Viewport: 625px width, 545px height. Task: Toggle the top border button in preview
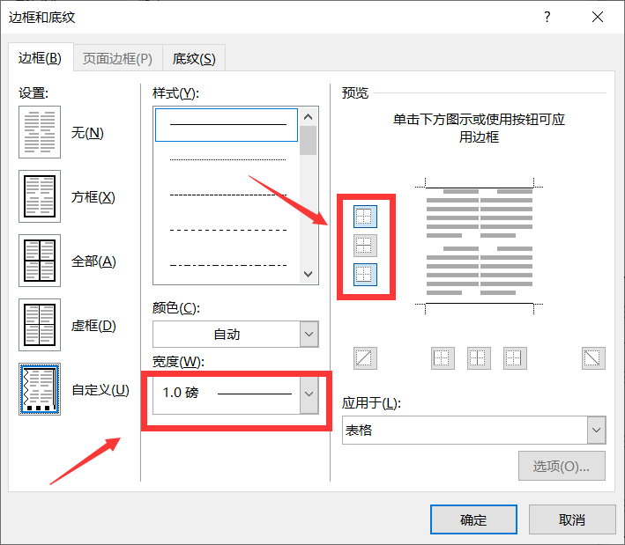tap(365, 217)
